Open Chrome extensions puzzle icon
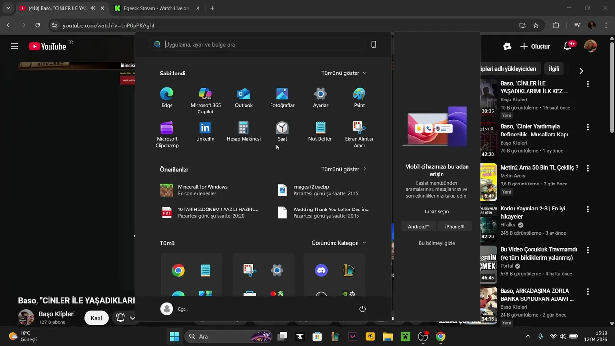The image size is (615, 346). [x=556, y=25]
